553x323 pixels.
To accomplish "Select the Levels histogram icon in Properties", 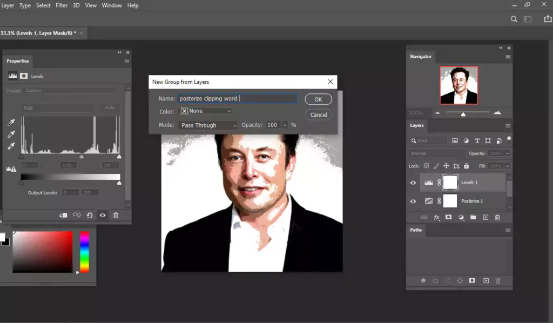I will 12,76.
